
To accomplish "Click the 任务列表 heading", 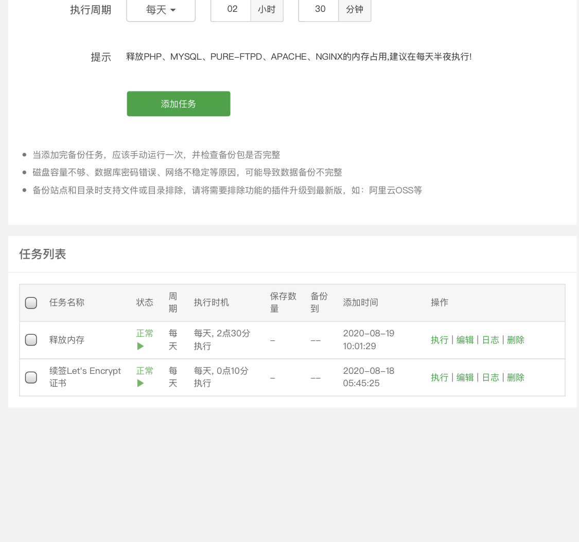I will 43,254.
